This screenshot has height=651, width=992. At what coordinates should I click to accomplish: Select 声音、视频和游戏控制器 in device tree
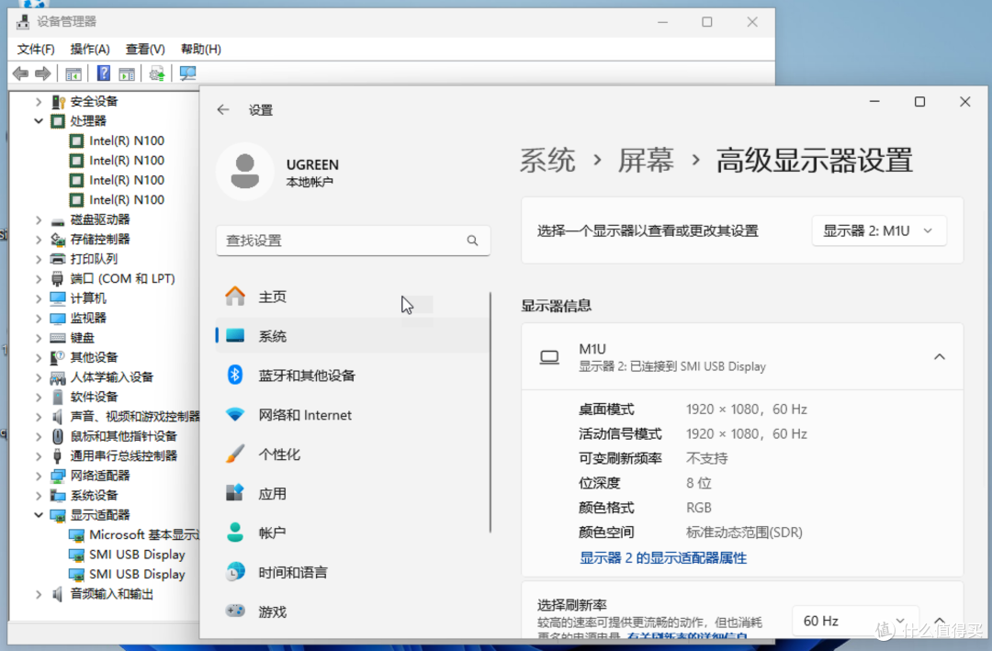135,416
